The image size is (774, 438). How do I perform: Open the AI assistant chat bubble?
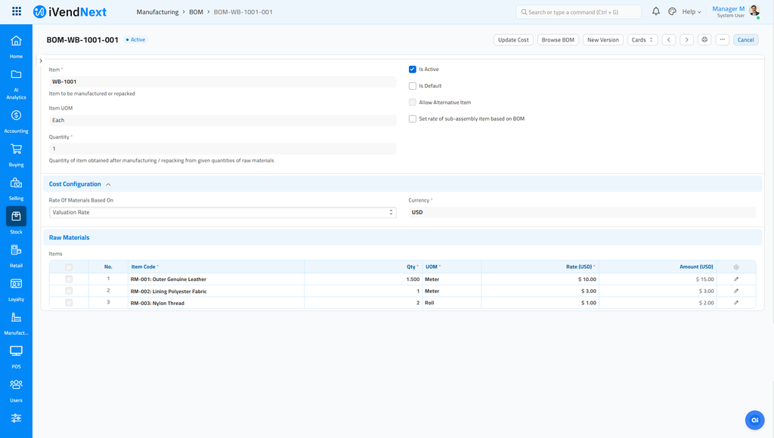point(755,420)
